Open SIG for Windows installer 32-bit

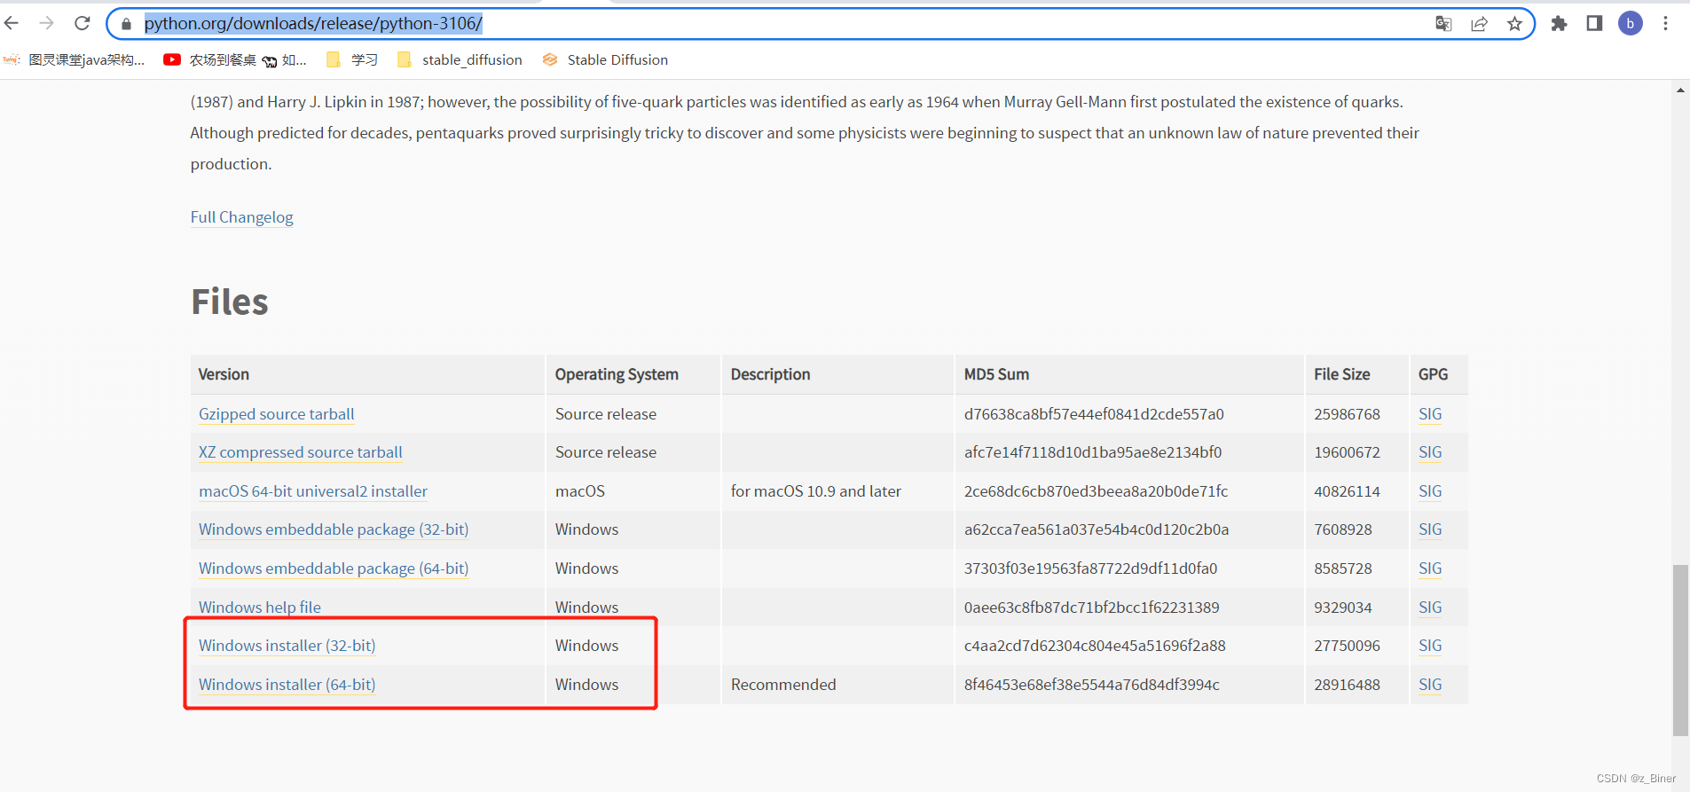[x=1430, y=646]
